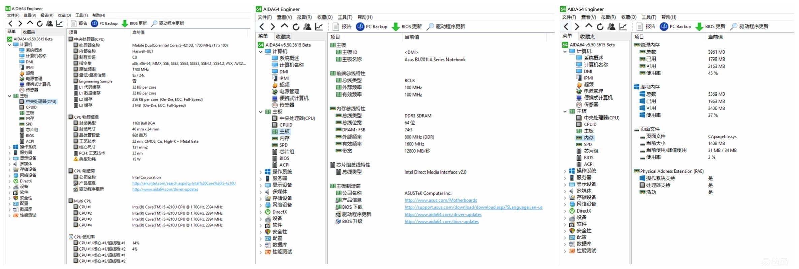Click 驱动程序更新 in the CPU window toolbar
Image resolution: width=799 pixels, height=269 pixels.
point(167,23)
